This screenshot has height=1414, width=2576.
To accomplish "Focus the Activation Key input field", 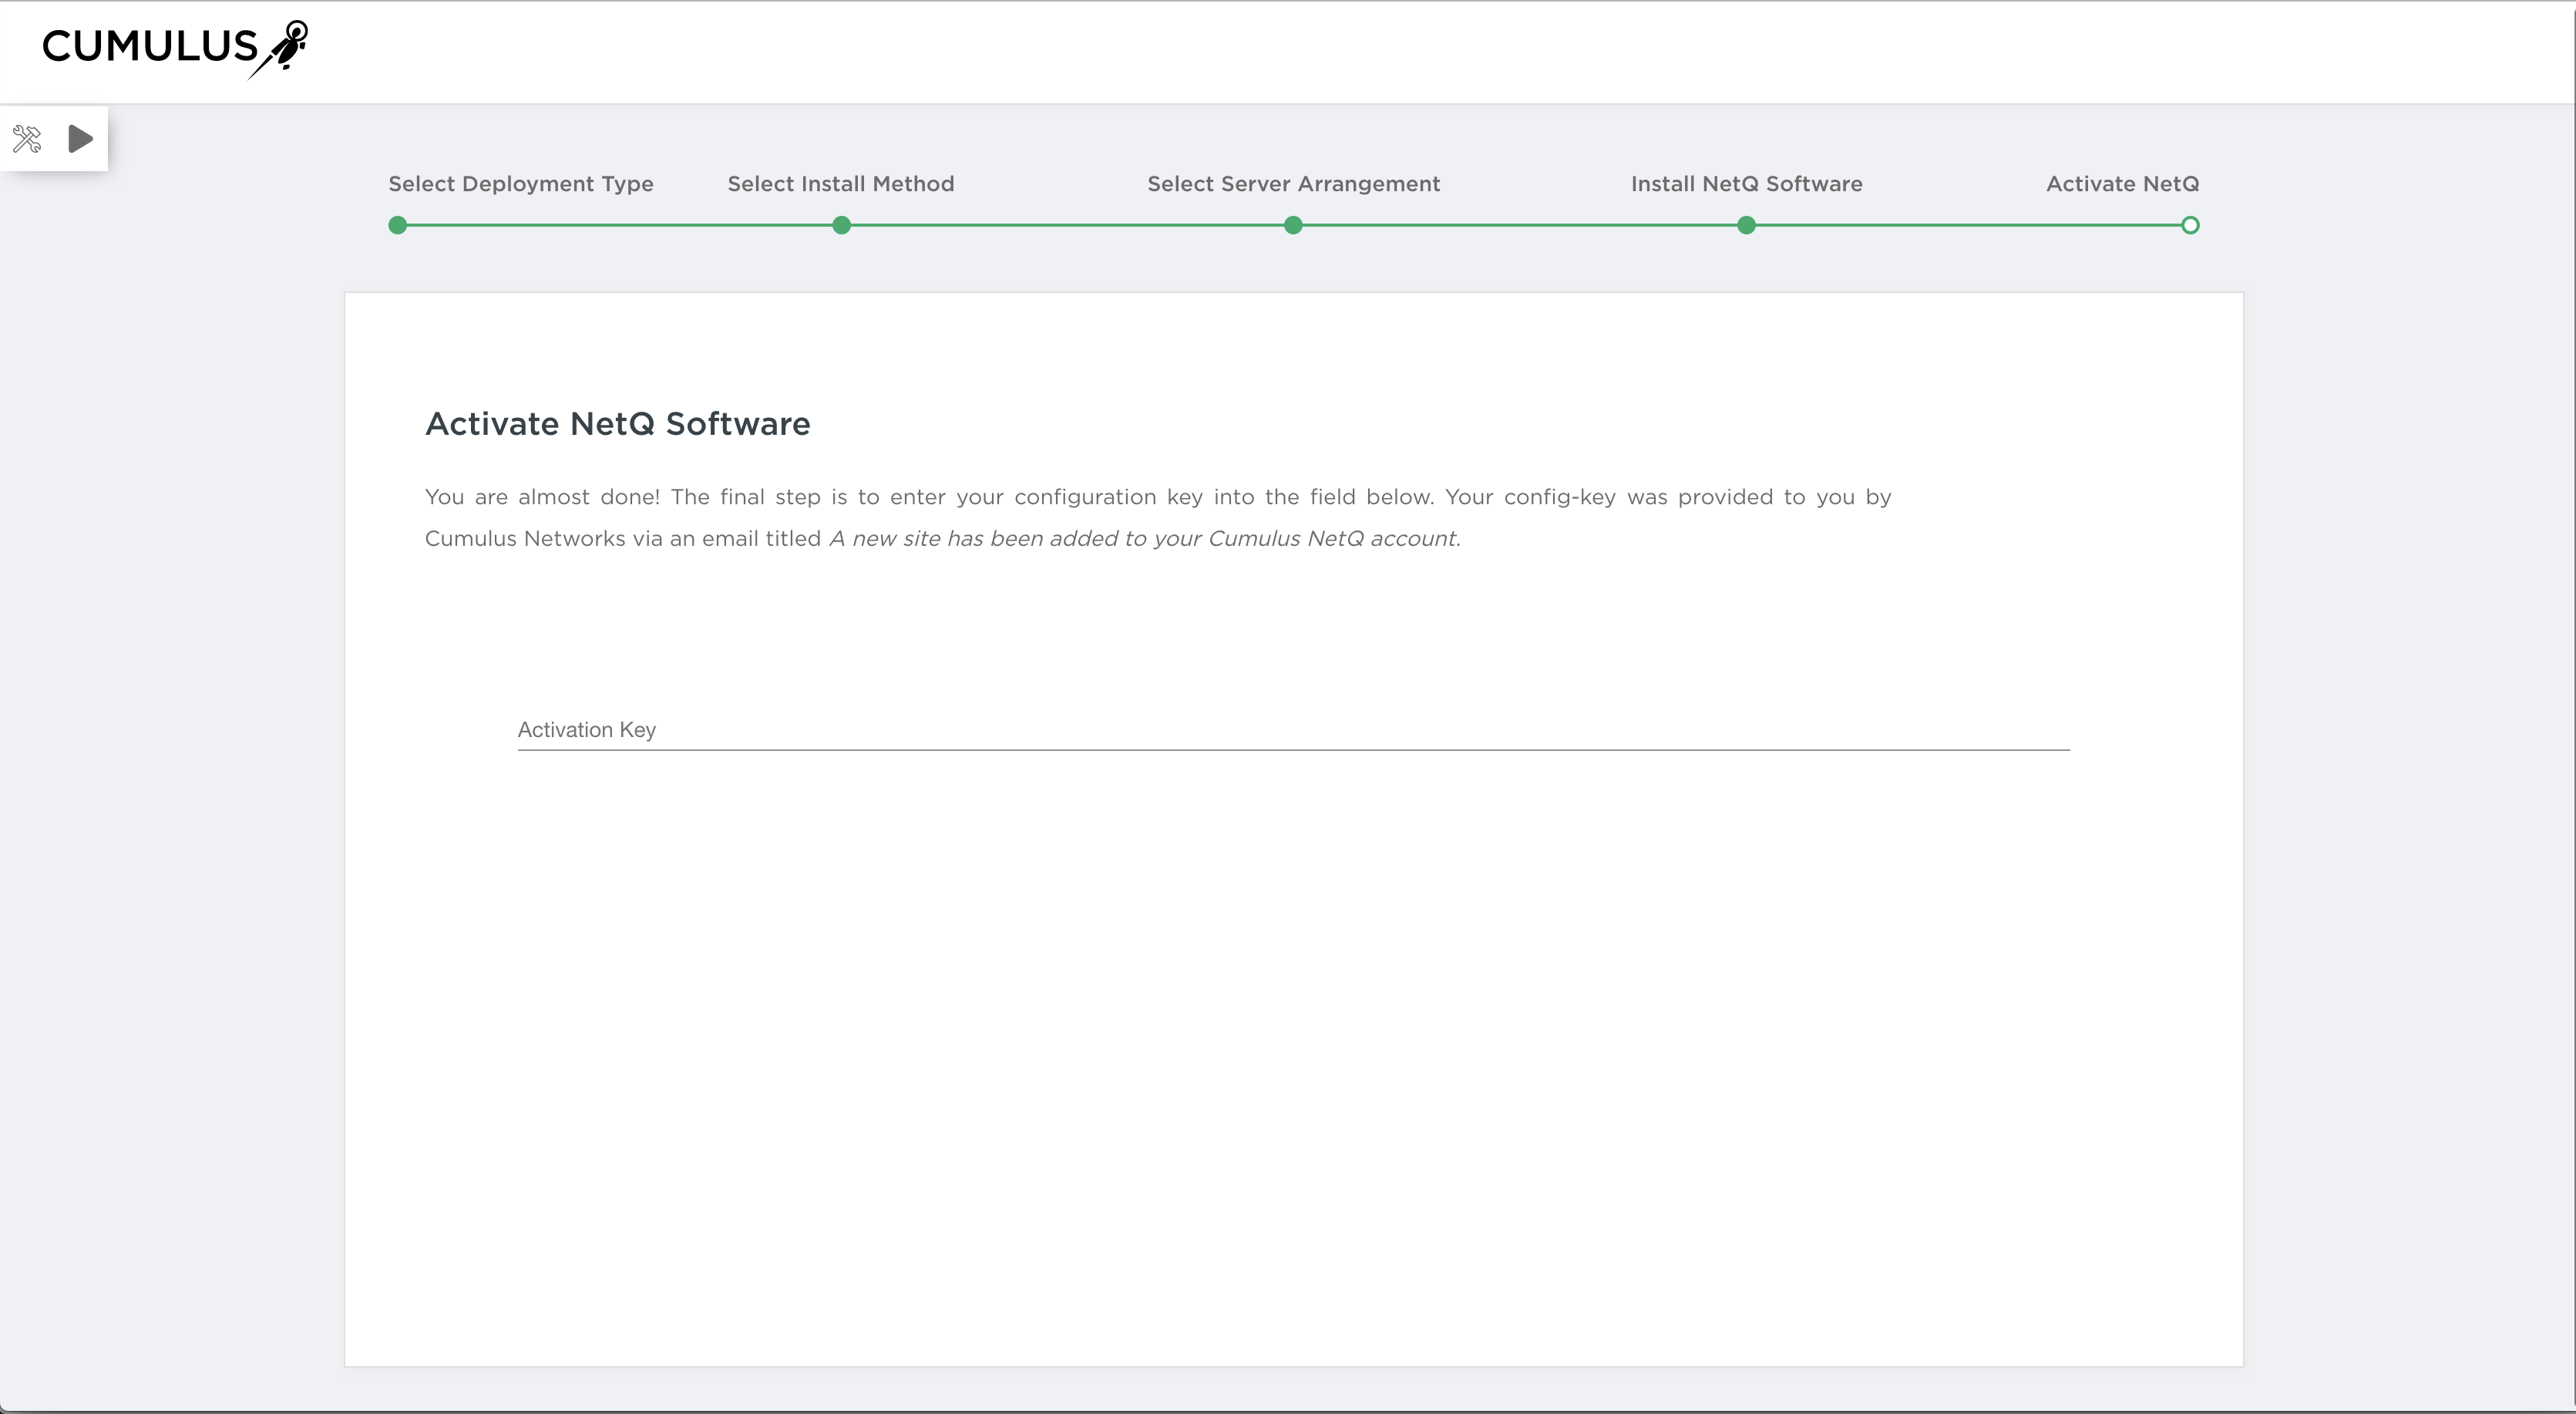I will pos(1292,730).
